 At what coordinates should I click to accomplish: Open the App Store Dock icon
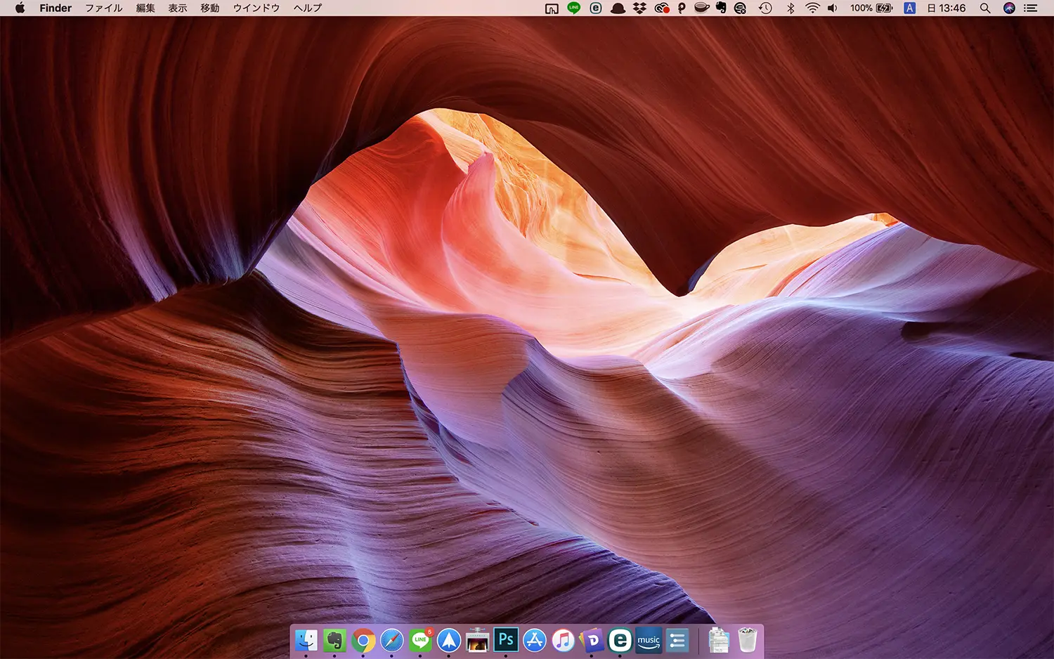coord(535,640)
